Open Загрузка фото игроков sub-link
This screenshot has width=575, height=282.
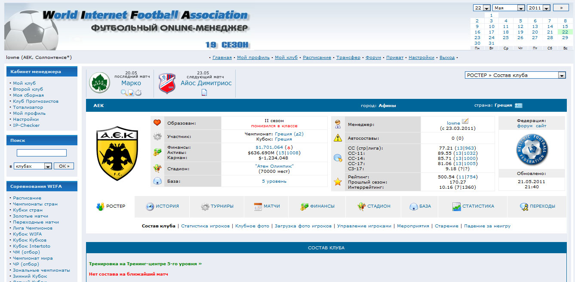point(303,226)
